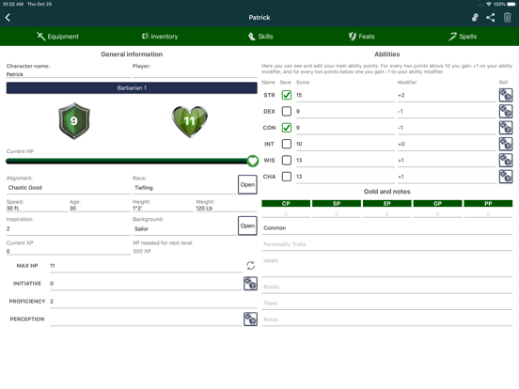Click the Notes field
519x389 pixels.
click(x=387, y=319)
